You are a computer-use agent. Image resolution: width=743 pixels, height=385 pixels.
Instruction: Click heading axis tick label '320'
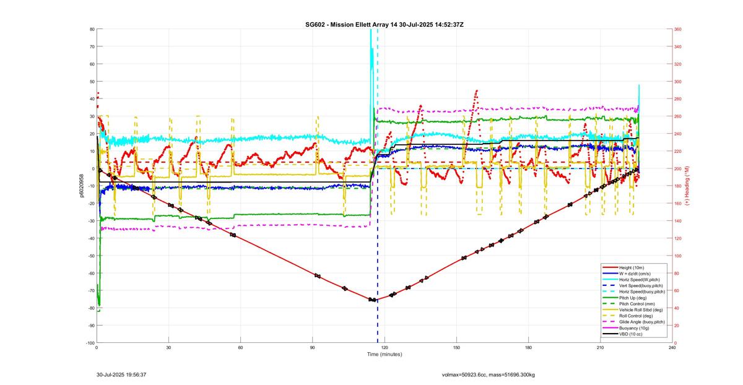tap(678, 64)
